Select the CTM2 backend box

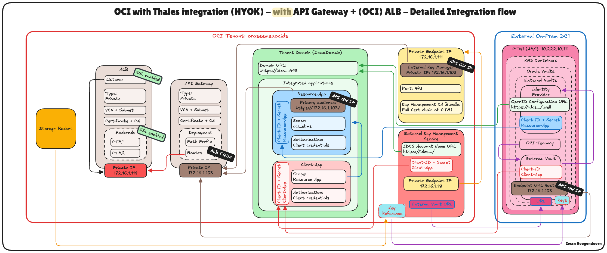(x=125, y=153)
